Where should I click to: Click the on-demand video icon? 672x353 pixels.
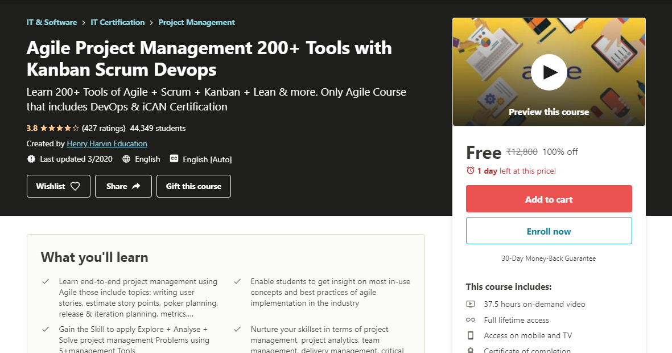[x=471, y=304]
